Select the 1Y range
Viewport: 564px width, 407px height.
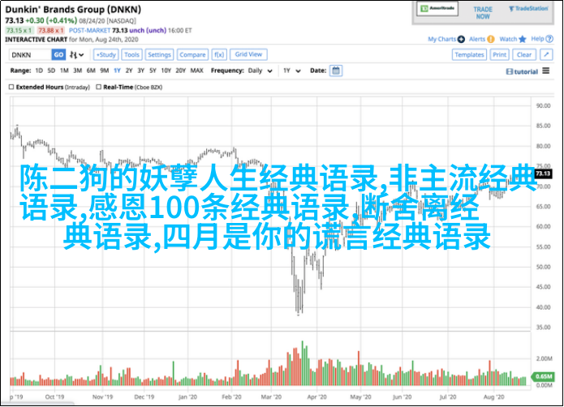coord(117,71)
